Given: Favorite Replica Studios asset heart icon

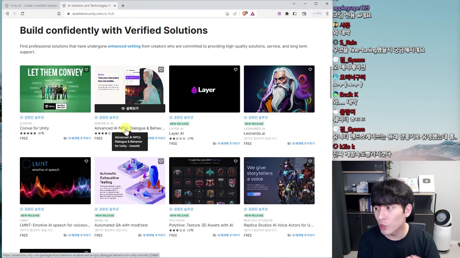Looking at the screenshot, I should point(310,161).
